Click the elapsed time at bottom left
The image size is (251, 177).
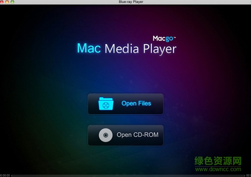tap(5, 175)
